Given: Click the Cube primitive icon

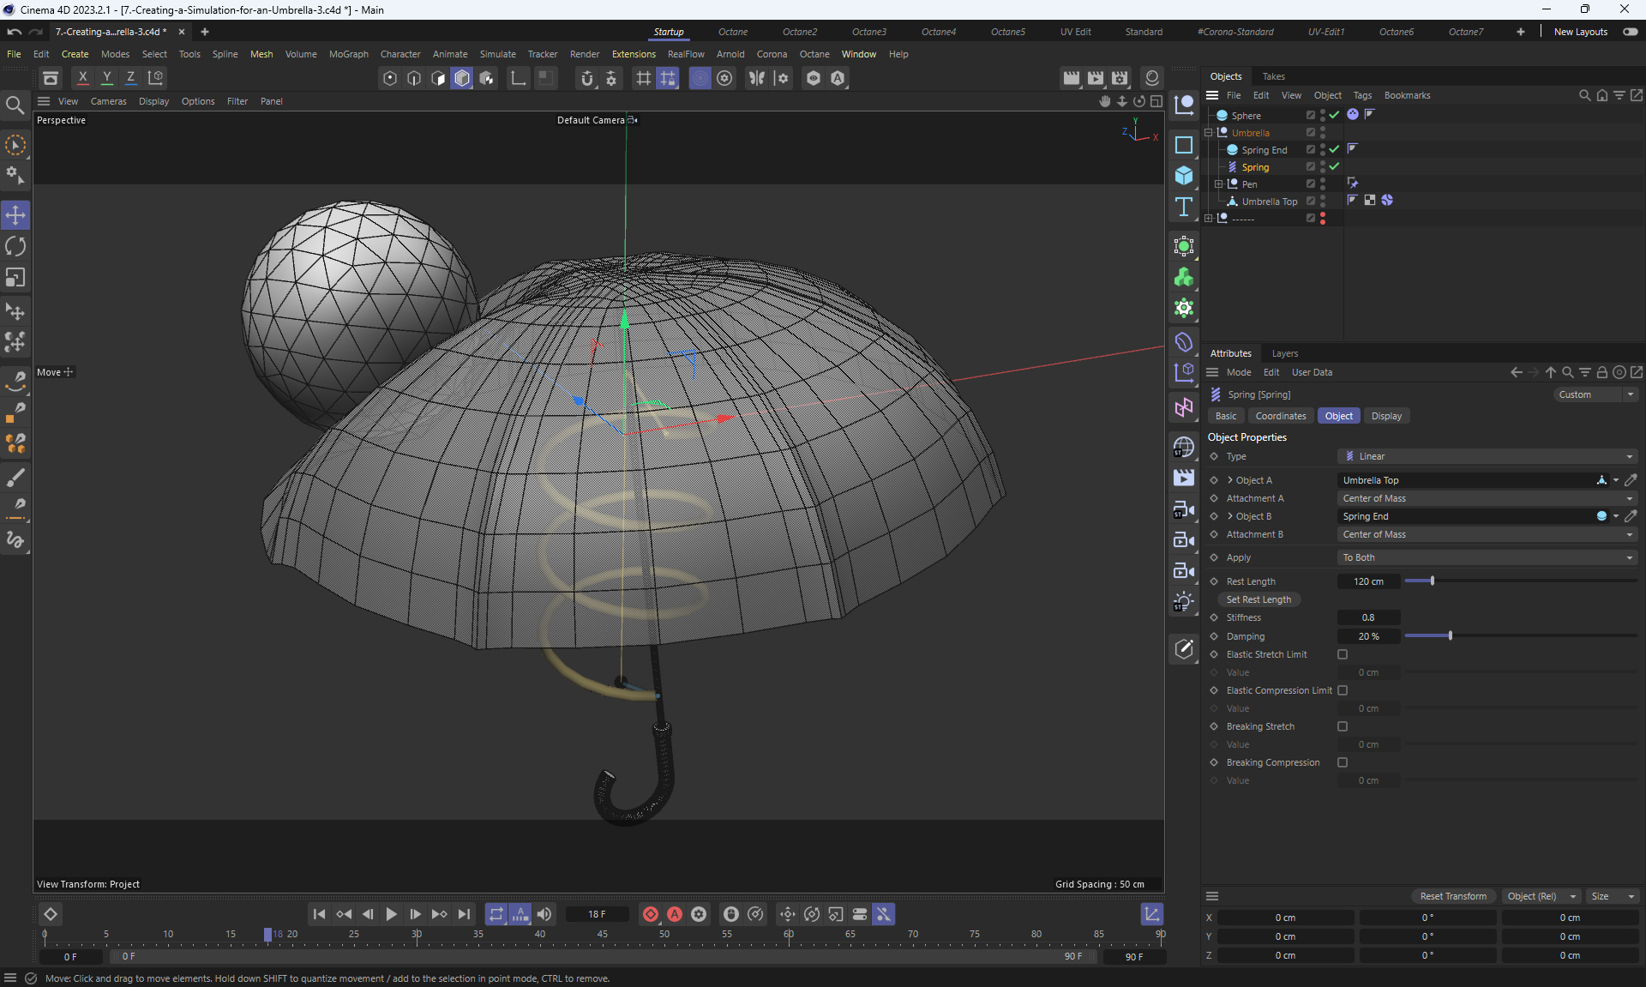Looking at the screenshot, I should coord(1184,176).
